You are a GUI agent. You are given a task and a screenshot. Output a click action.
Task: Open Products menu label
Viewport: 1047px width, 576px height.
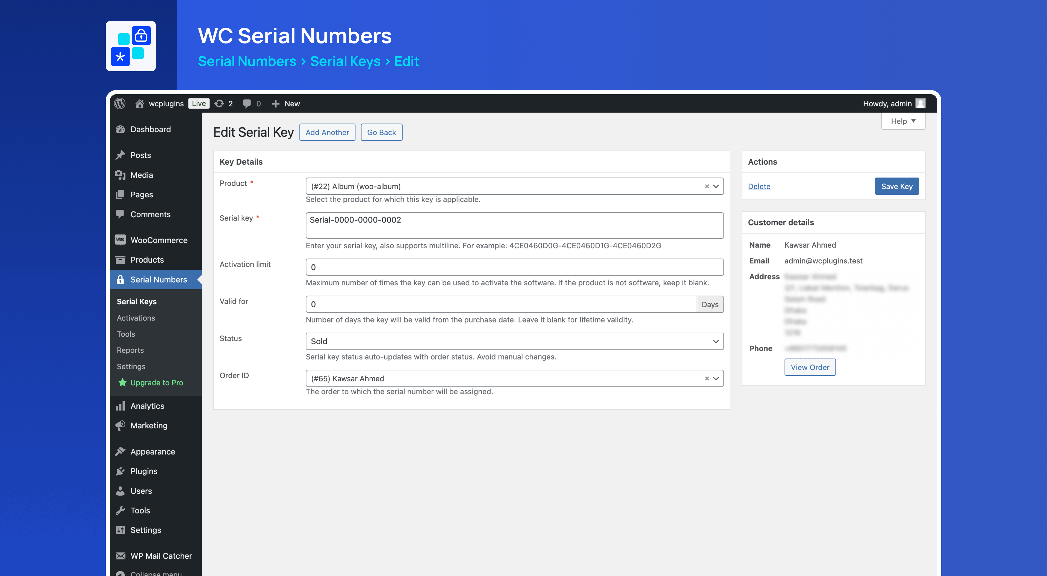click(x=147, y=259)
